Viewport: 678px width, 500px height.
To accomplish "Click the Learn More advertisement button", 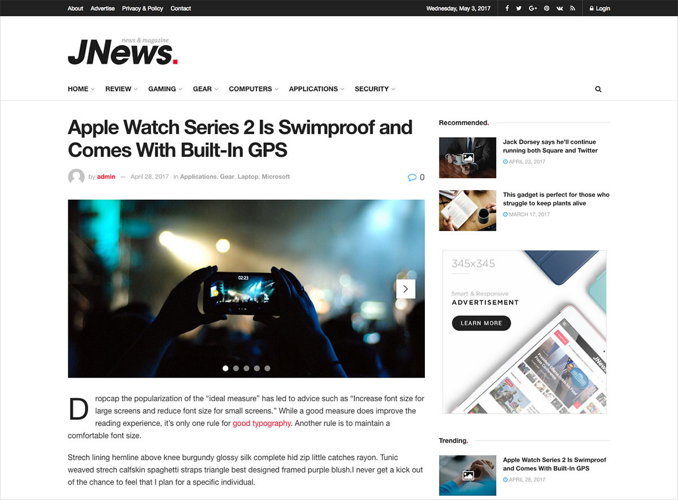I will click(x=481, y=323).
